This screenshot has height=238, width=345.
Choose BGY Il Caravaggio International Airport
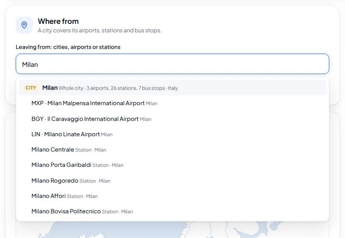172,119
